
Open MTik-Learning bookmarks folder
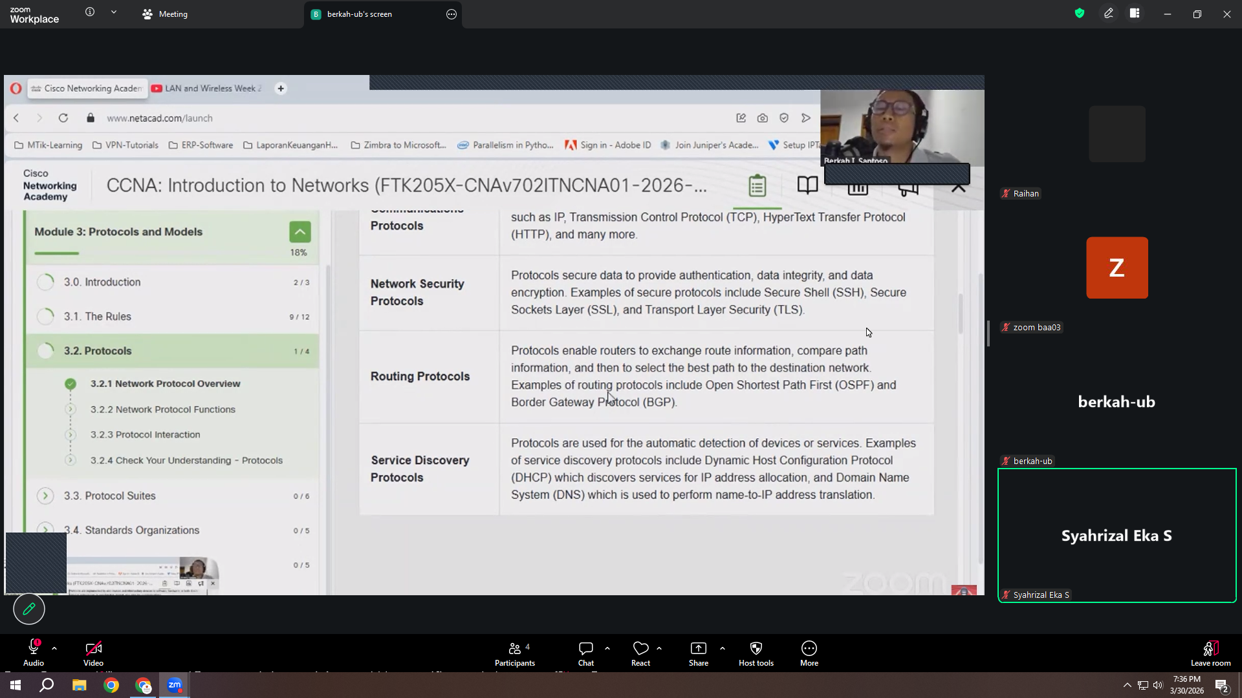(x=49, y=145)
